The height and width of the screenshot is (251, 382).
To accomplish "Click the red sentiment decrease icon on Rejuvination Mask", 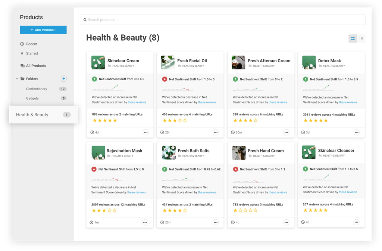I will [94, 169].
